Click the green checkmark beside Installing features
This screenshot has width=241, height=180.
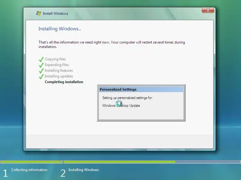tap(41, 70)
